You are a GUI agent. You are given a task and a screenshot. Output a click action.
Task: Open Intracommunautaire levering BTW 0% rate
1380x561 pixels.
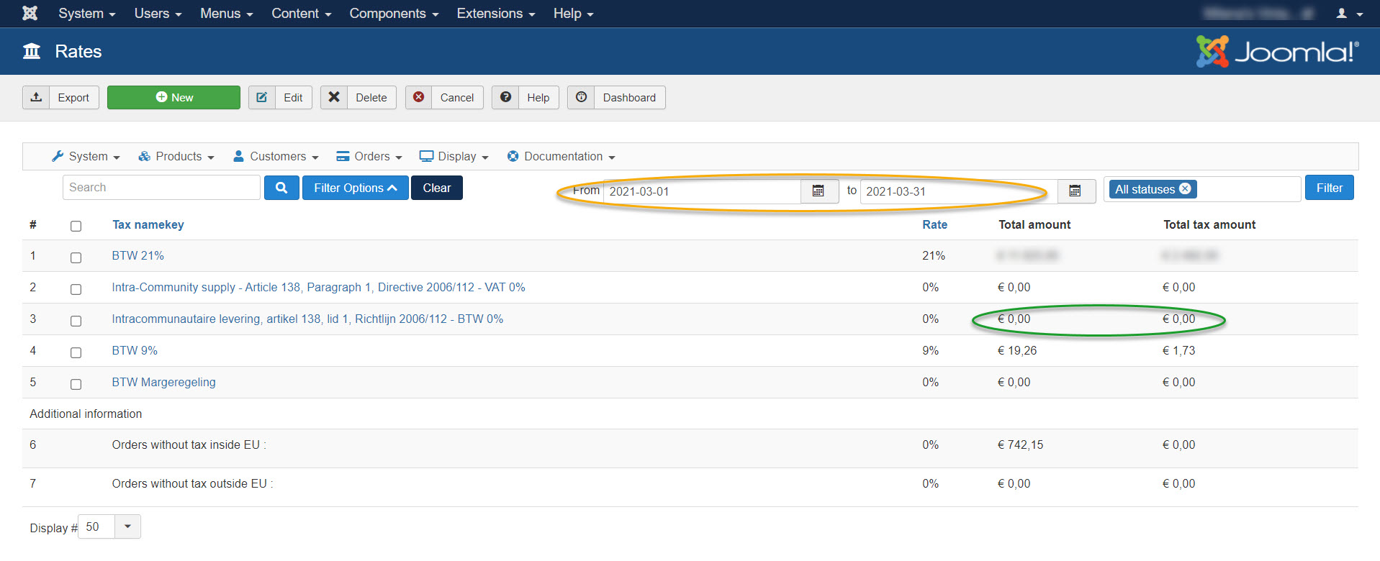click(x=307, y=319)
